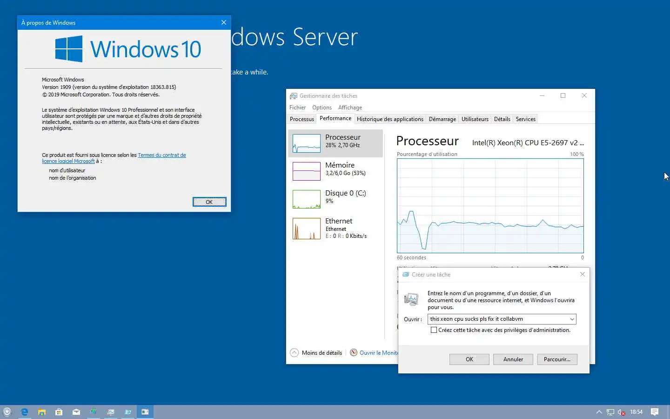
Task: Click OK in À propos de Windows
Action: pos(209,202)
